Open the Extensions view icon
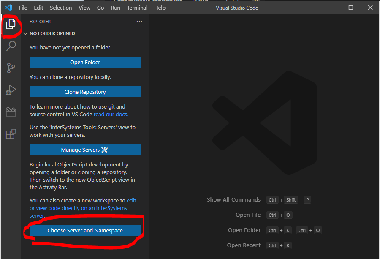 point(11,134)
